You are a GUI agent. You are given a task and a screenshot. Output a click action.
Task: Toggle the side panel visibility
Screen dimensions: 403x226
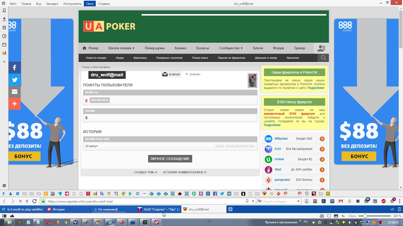(x=4, y=216)
